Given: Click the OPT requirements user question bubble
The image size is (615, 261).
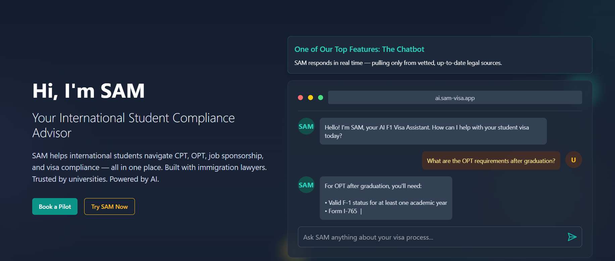Looking at the screenshot, I should click(491, 161).
